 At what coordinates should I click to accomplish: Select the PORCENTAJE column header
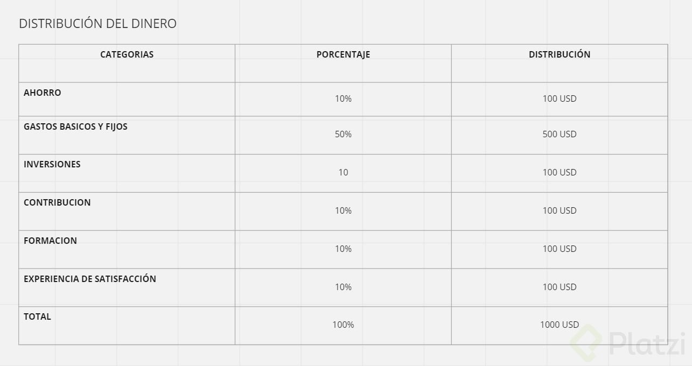coord(343,54)
